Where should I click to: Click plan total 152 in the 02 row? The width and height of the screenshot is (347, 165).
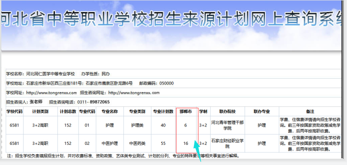pos(68,143)
